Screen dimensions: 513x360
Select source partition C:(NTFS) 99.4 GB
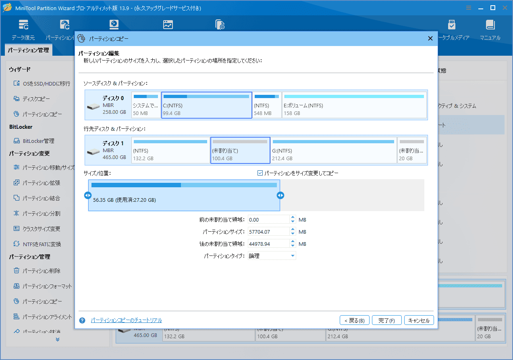tap(207, 105)
